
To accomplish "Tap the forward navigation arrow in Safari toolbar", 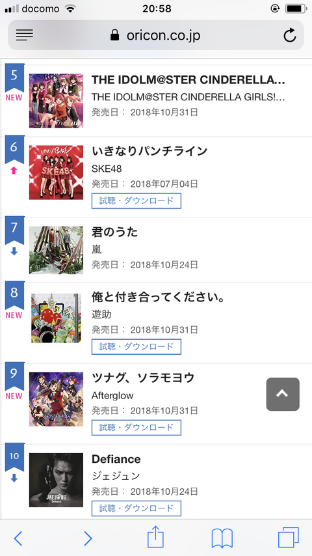I will pyautogui.click(x=88, y=538).
